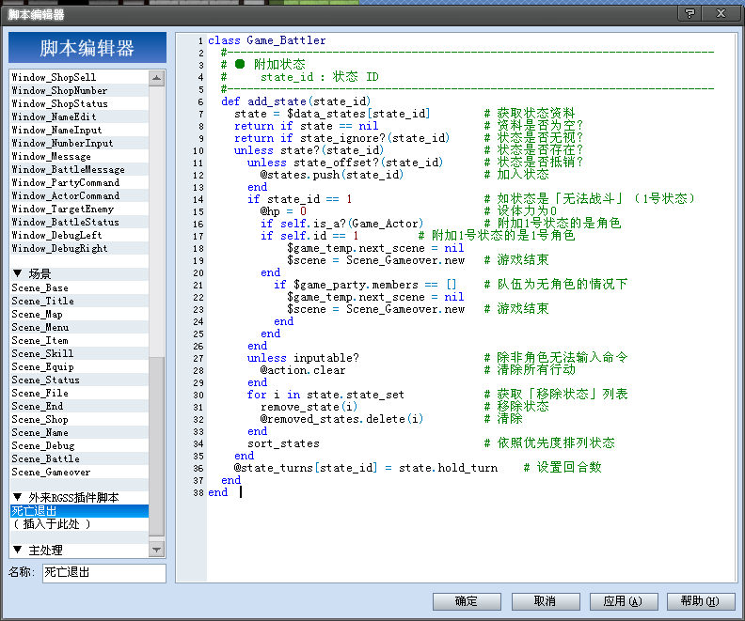Viewport: 745px width, 621px height.
Task: Click the 确定 (OK) button
Action: pos(467,601)
